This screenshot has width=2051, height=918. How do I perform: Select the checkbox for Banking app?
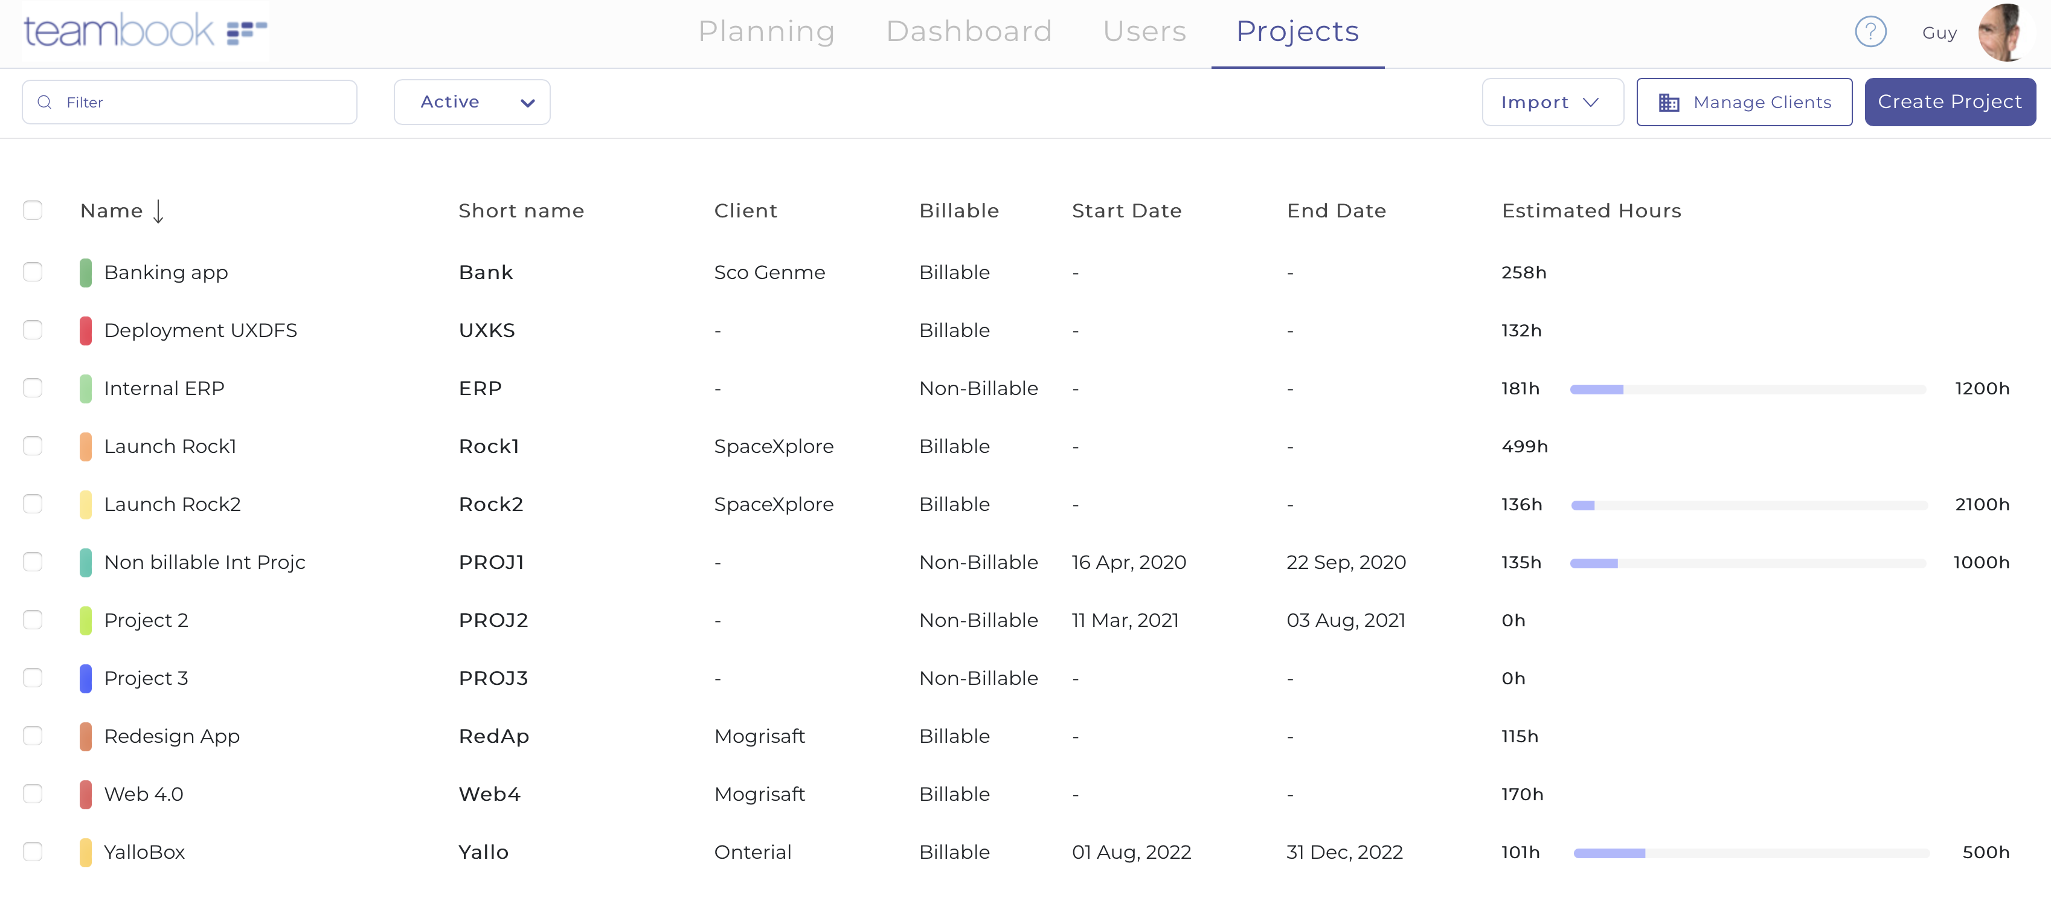33,272
